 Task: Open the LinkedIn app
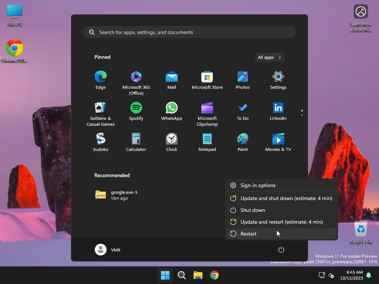pos(278,112)
